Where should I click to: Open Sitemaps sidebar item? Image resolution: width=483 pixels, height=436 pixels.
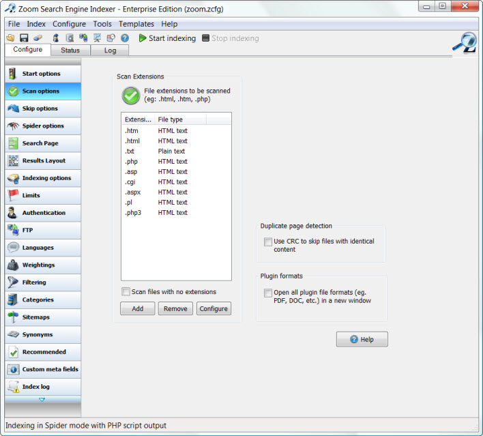[x=43, y=317]
